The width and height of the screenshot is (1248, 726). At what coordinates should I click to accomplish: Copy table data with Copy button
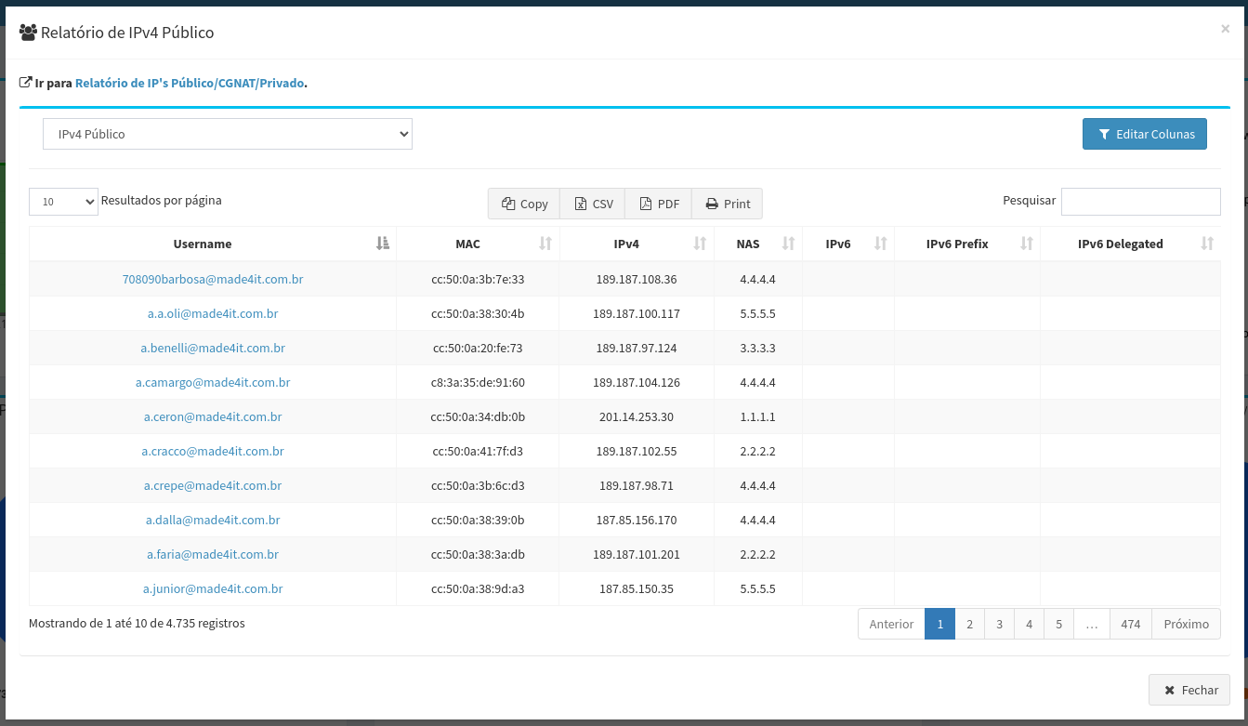point(524,204)
